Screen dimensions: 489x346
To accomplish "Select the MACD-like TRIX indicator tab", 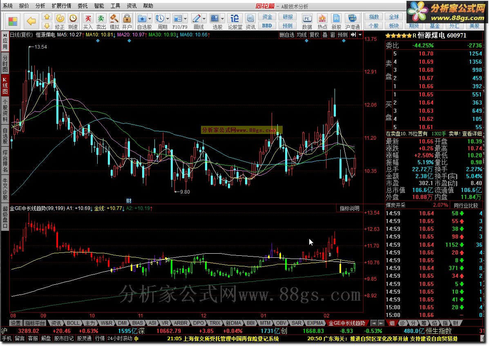I will click(x=215, y=323).
